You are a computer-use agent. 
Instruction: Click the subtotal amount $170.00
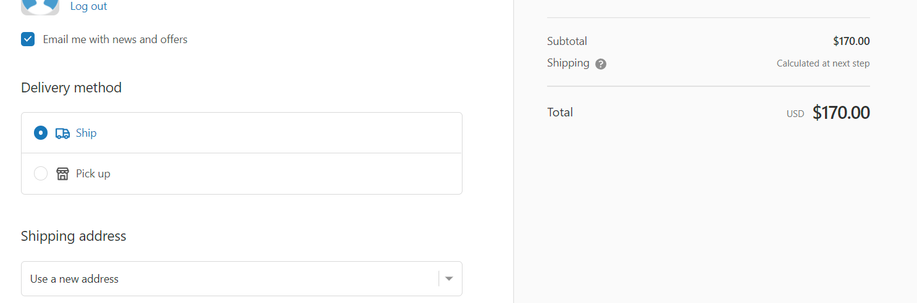(x=851, y=41)
